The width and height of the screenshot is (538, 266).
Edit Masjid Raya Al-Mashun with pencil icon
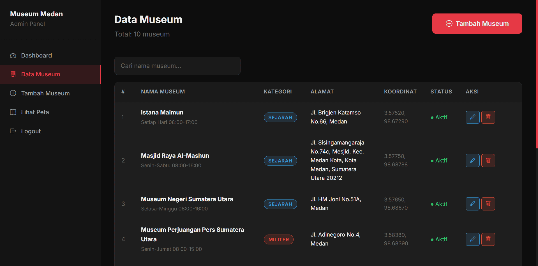click(x=473, y=160)
